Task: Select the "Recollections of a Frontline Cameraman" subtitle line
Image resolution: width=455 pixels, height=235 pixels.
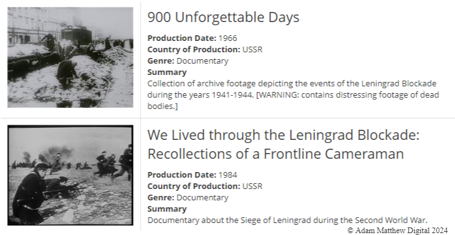Action: pyautogui.click(x=275, y=154)
